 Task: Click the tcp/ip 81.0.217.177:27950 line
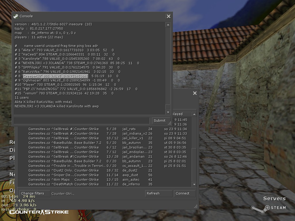coord(39,28)
